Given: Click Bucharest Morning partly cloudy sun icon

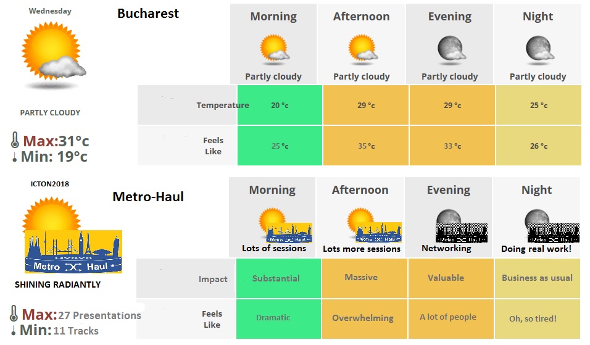Looking at the screenshot, I should point(274,49).
